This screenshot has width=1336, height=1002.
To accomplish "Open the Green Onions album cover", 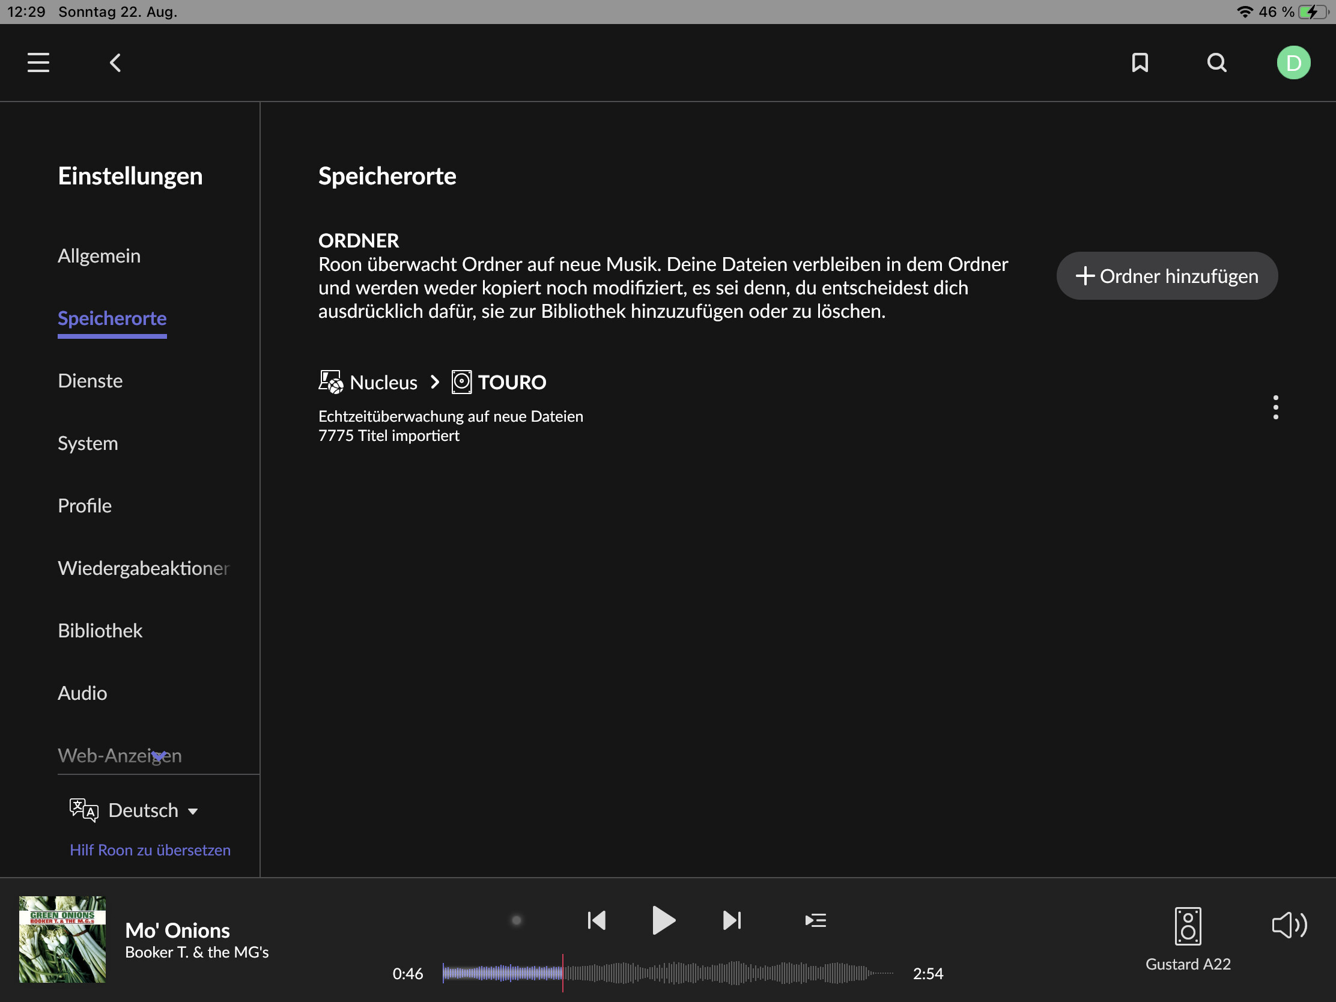I will [62, 939].
